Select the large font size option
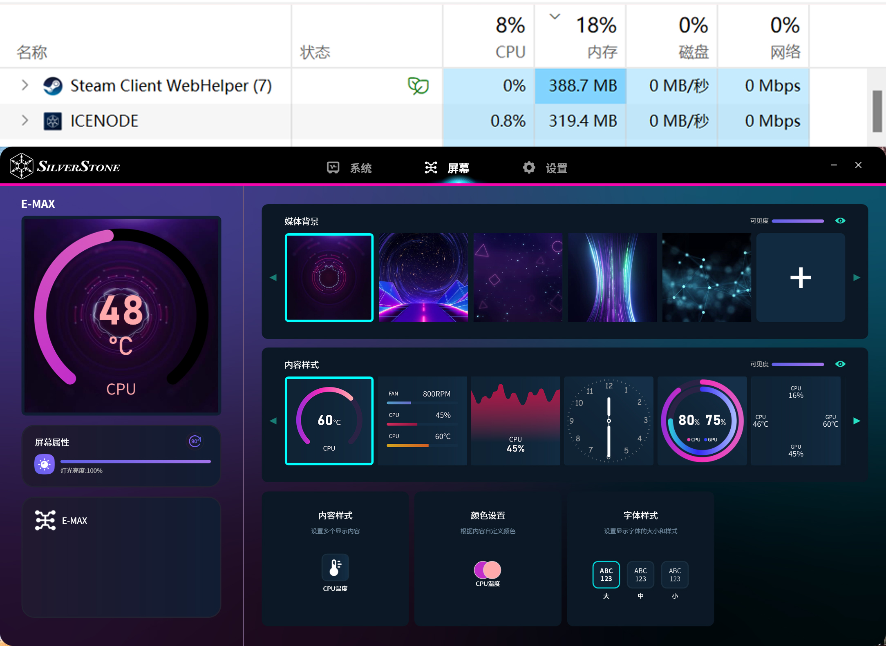This screenshot has width=886, height=646. 606,575
